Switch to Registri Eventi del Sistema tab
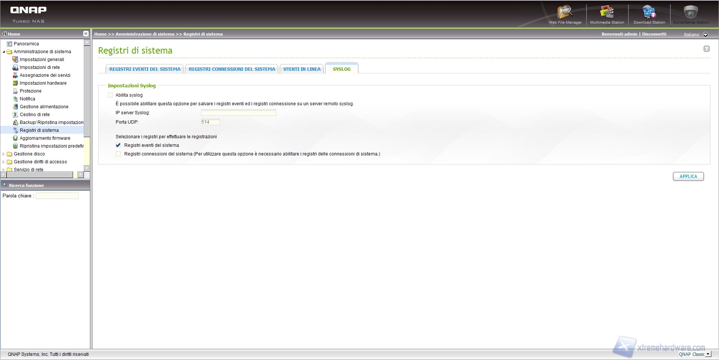 coord(145,69)
